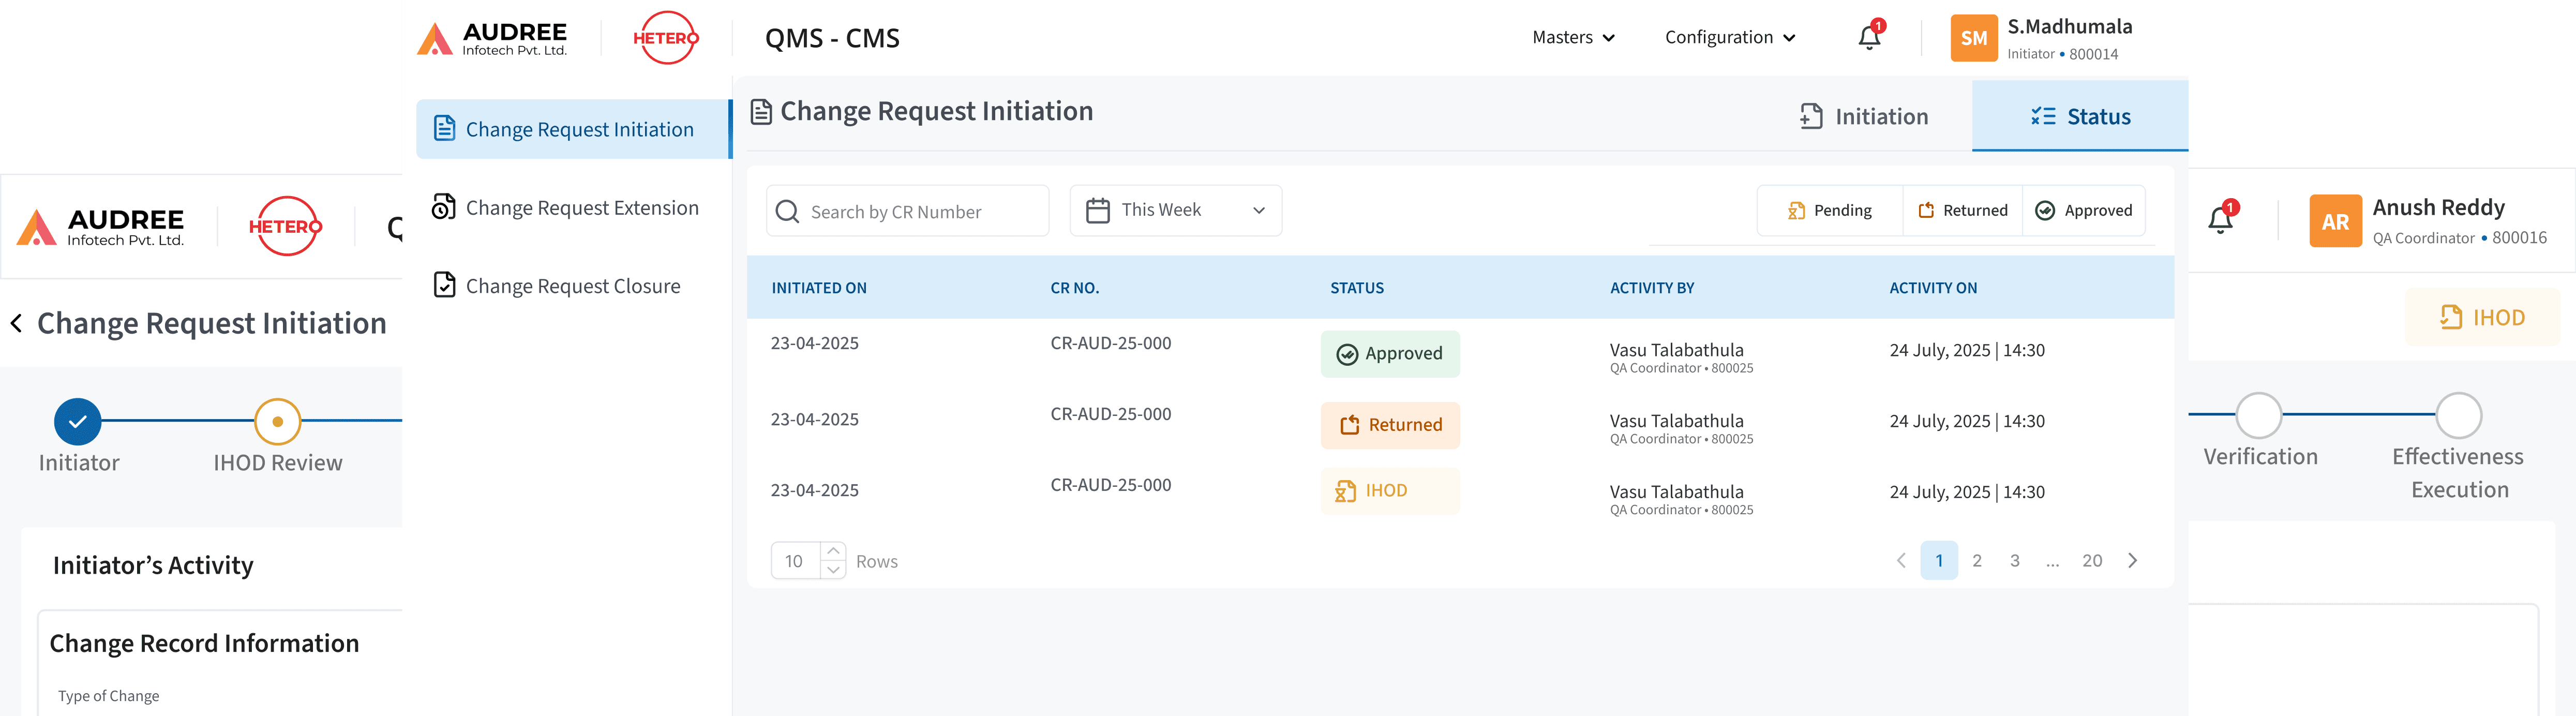Toggle the Pending status filter
2576x716 pixels.
tap(1829, 210)
